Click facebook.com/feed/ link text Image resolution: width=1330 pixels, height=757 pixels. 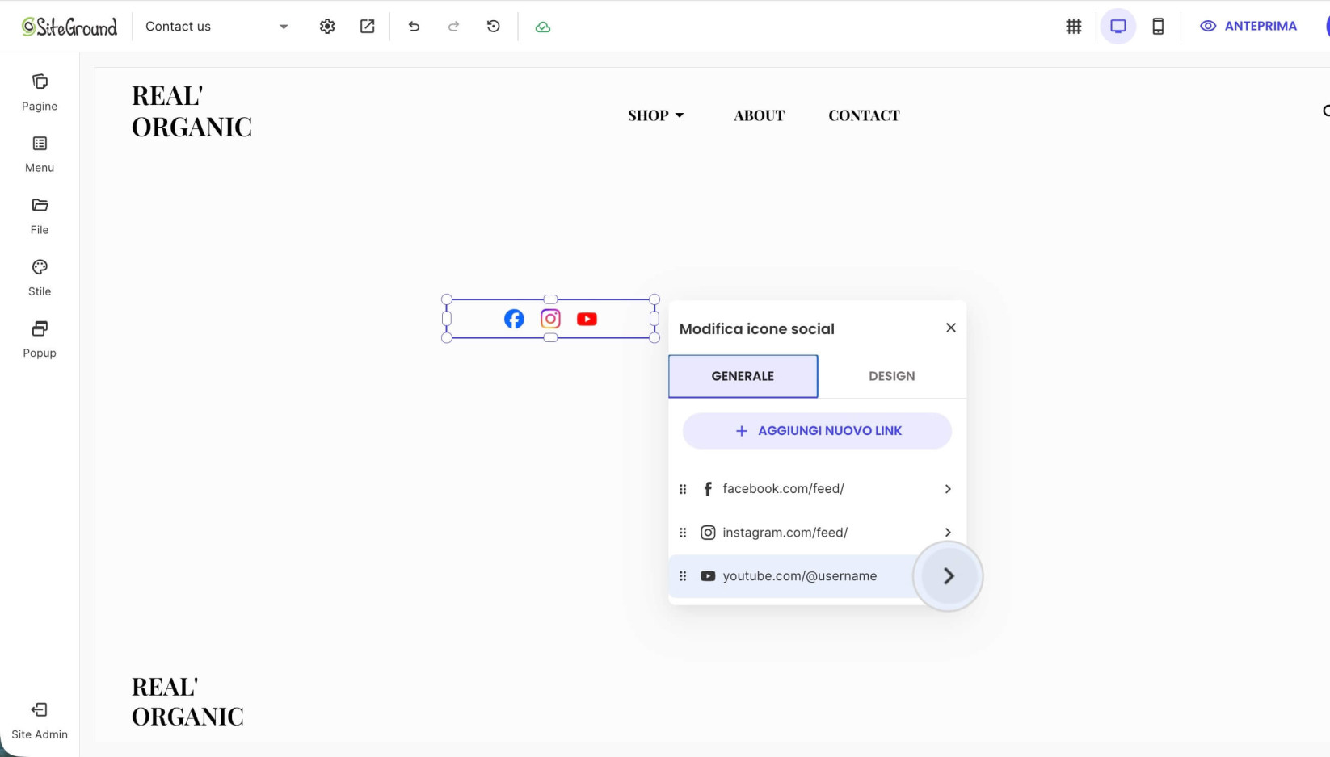(x=783, y=489)
